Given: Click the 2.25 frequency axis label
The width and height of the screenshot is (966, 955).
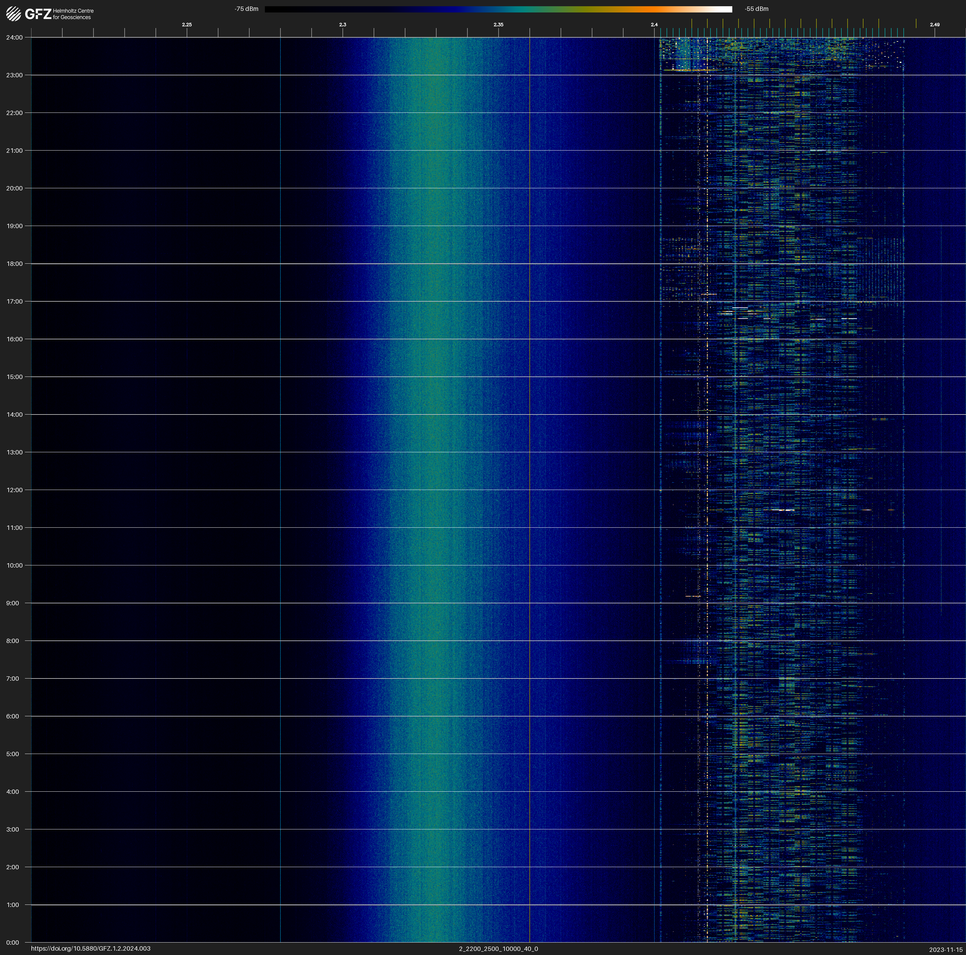Looking at the screenshot, I should click(186, 25).
